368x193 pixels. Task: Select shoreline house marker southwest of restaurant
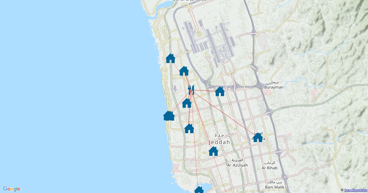pyautogui.click(x=169, y=116)
